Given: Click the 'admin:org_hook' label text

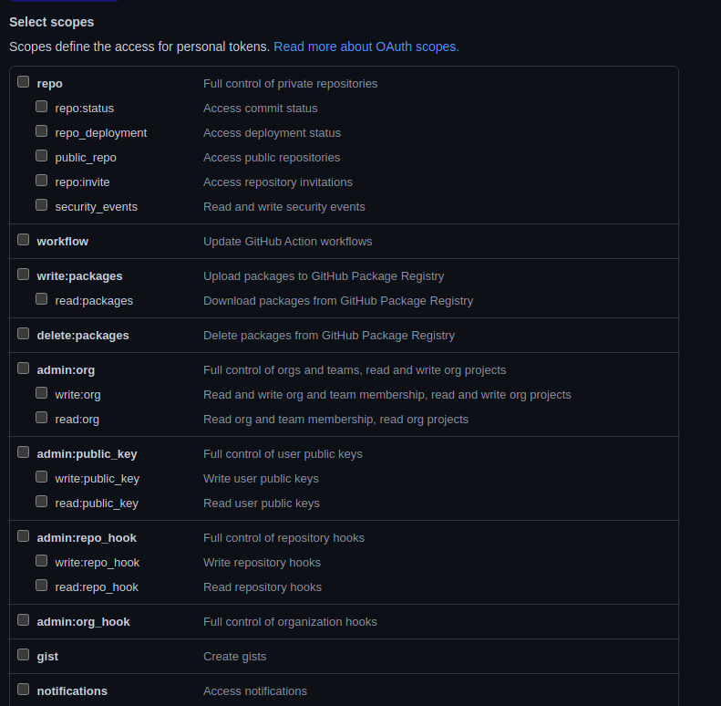Looking at the screenshot, I should click(x=83, y=622).
